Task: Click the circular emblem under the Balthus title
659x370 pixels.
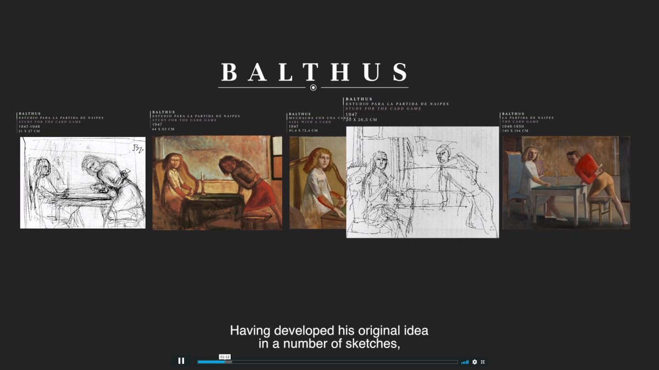Action: (x=314, y=88)
